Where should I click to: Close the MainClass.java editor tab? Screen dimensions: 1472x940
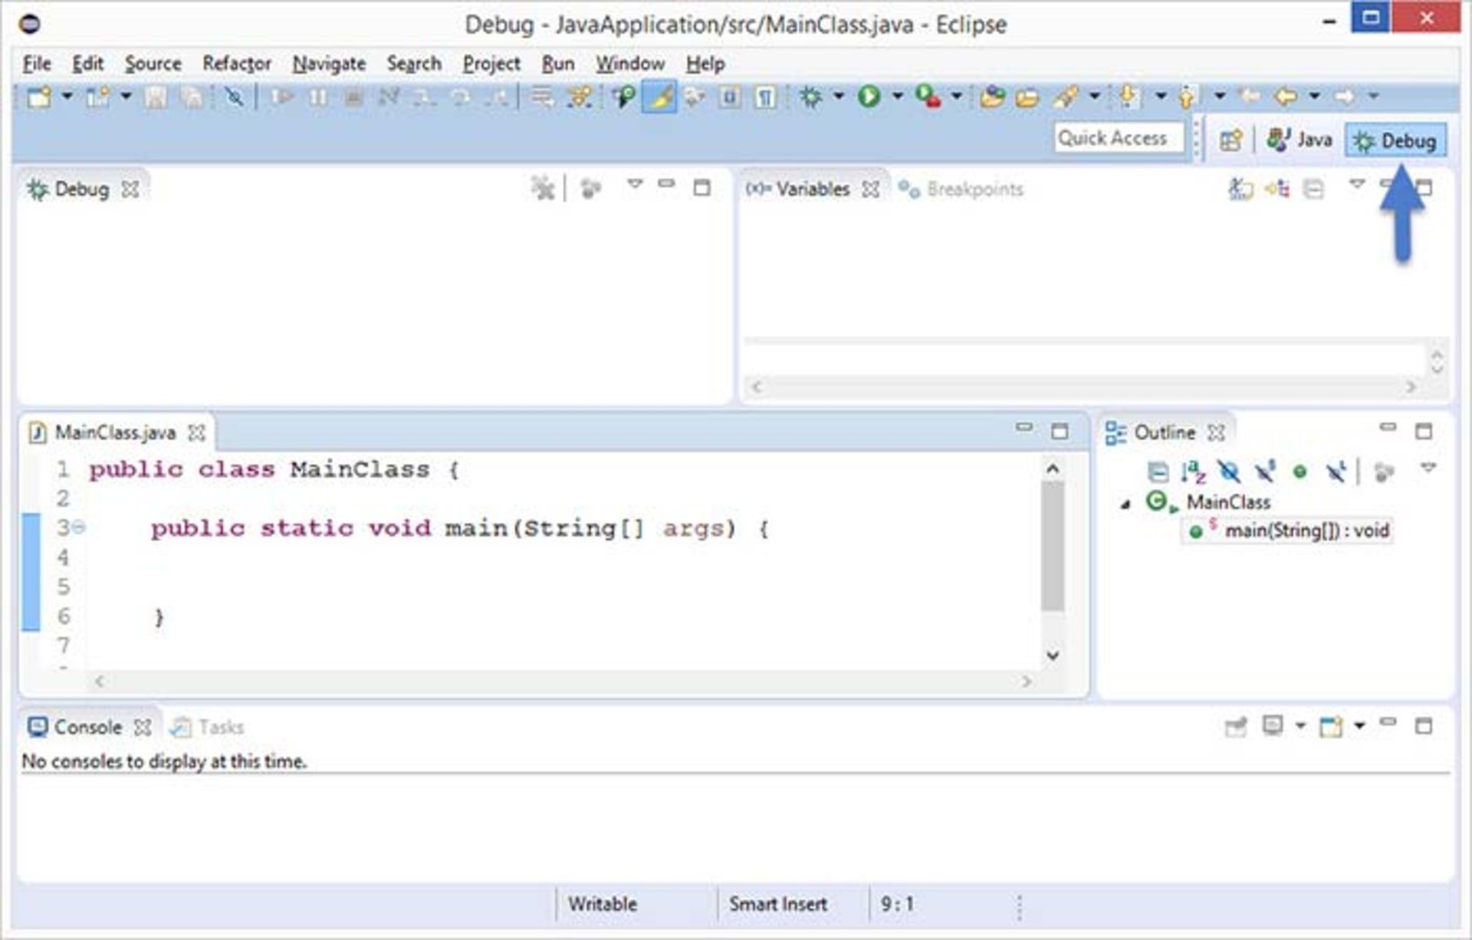pos(197,433)
